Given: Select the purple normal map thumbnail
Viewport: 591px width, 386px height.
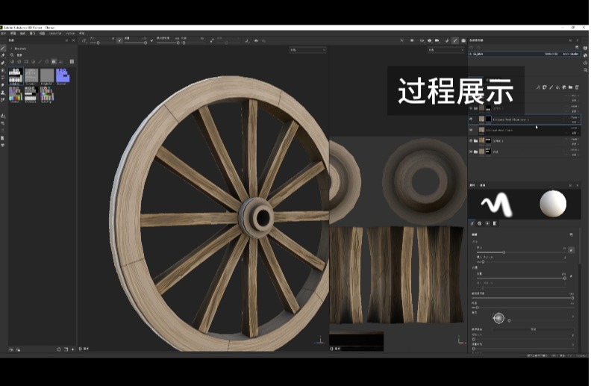Looking at the screenshot, I should tap(63, 75).
